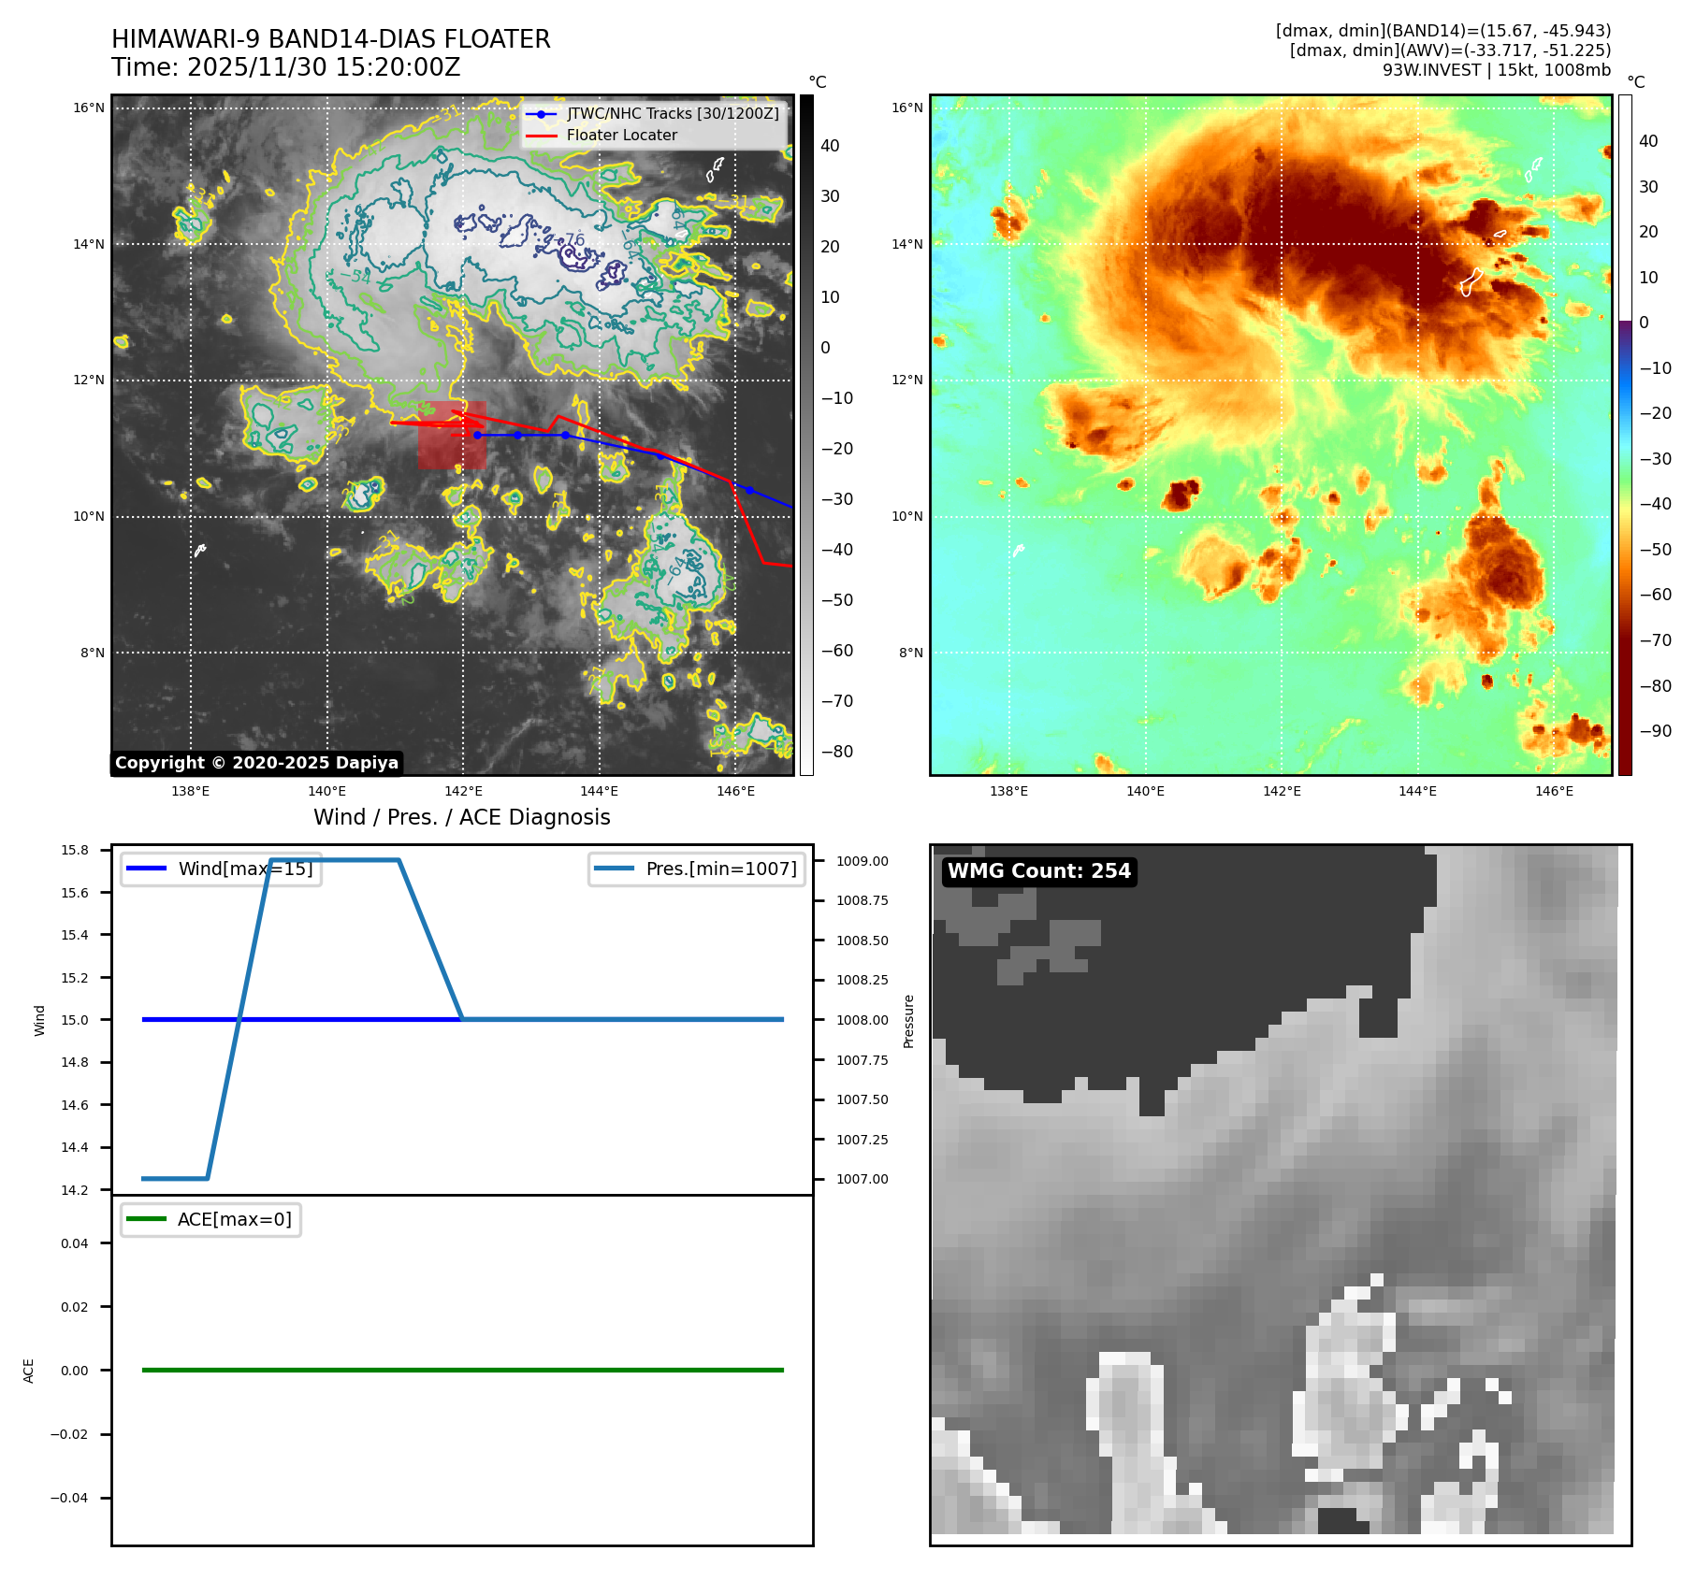Viewport: 1696px width, 1580px height.
Task: Click the Copyright 2020-2025 Dapiya label
Action: (x=256, y=763)
